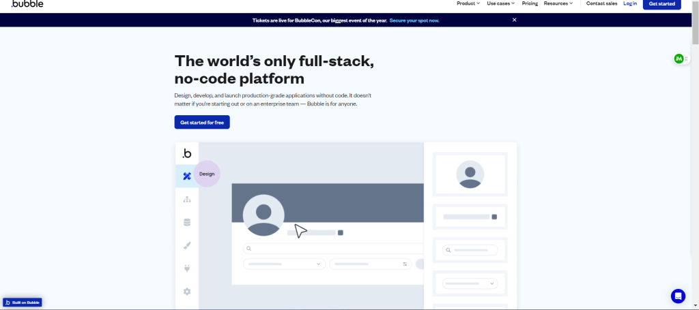Open the Pricing page
Image resolution: width=699 pixels, height=310 pixels.
[x=530, y=3]
